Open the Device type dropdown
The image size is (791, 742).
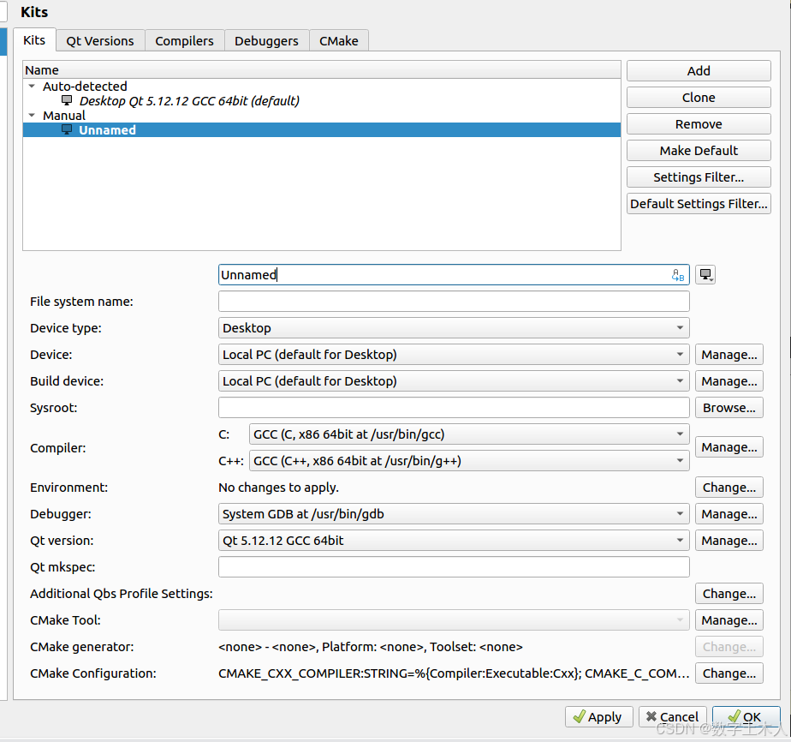pyautogui.click(x=454, y=328)
